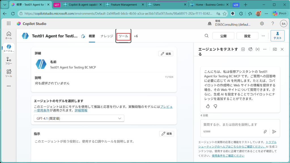Click the paperclip attach icon in the chat box

[265, 132]
